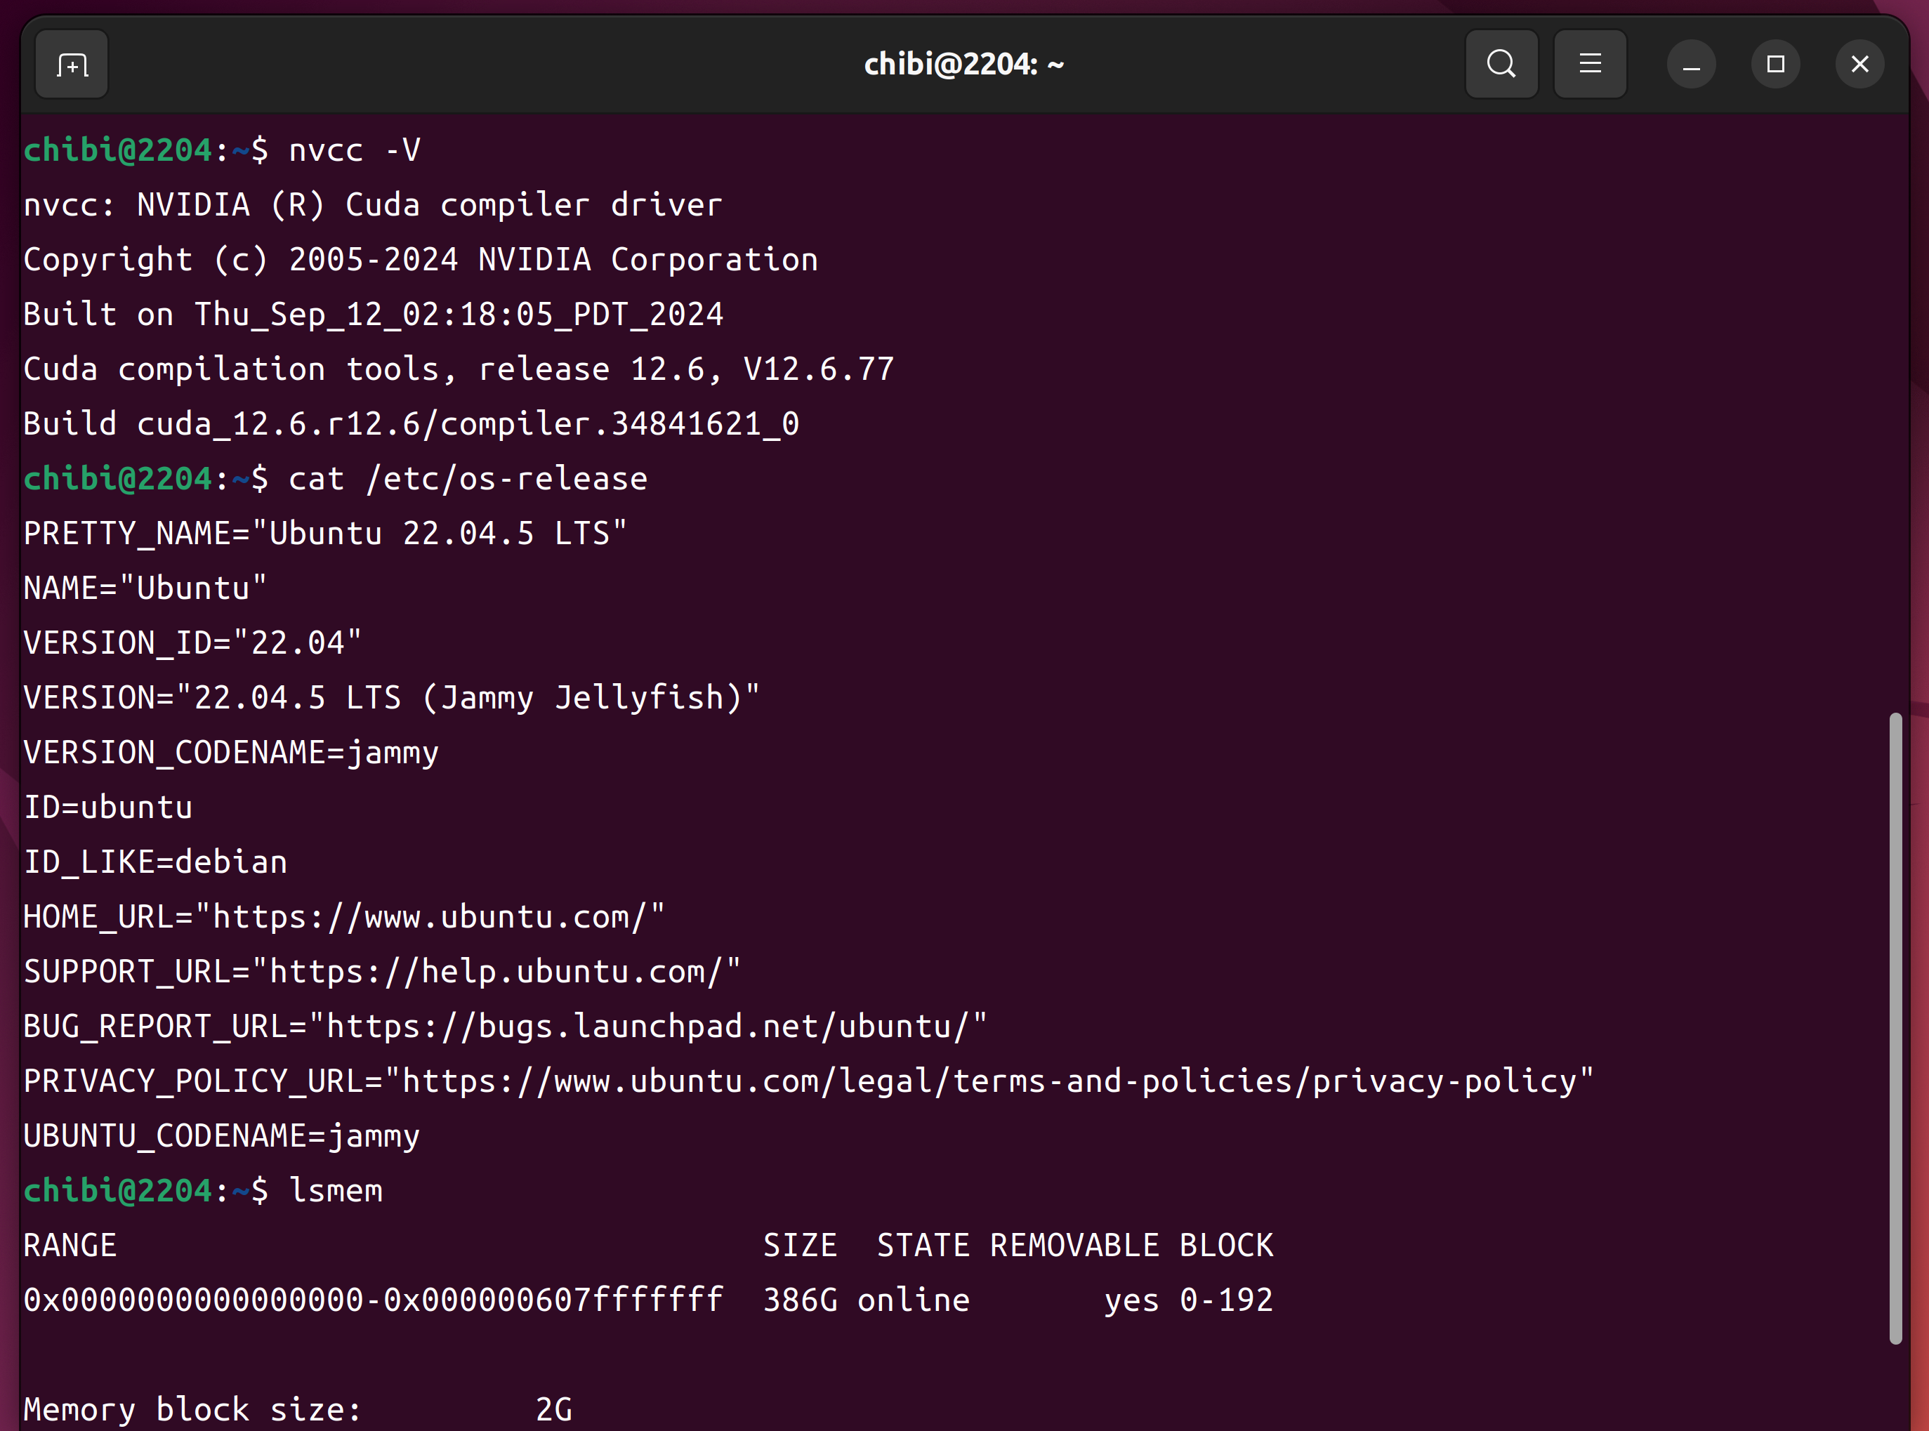
Task: Click the V12.6.77 release version text
Action: tap(817, 370)
